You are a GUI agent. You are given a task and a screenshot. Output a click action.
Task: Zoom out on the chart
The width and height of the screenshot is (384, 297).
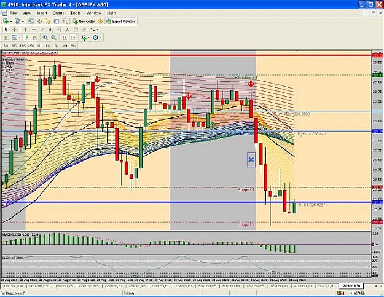click(53, 38)
